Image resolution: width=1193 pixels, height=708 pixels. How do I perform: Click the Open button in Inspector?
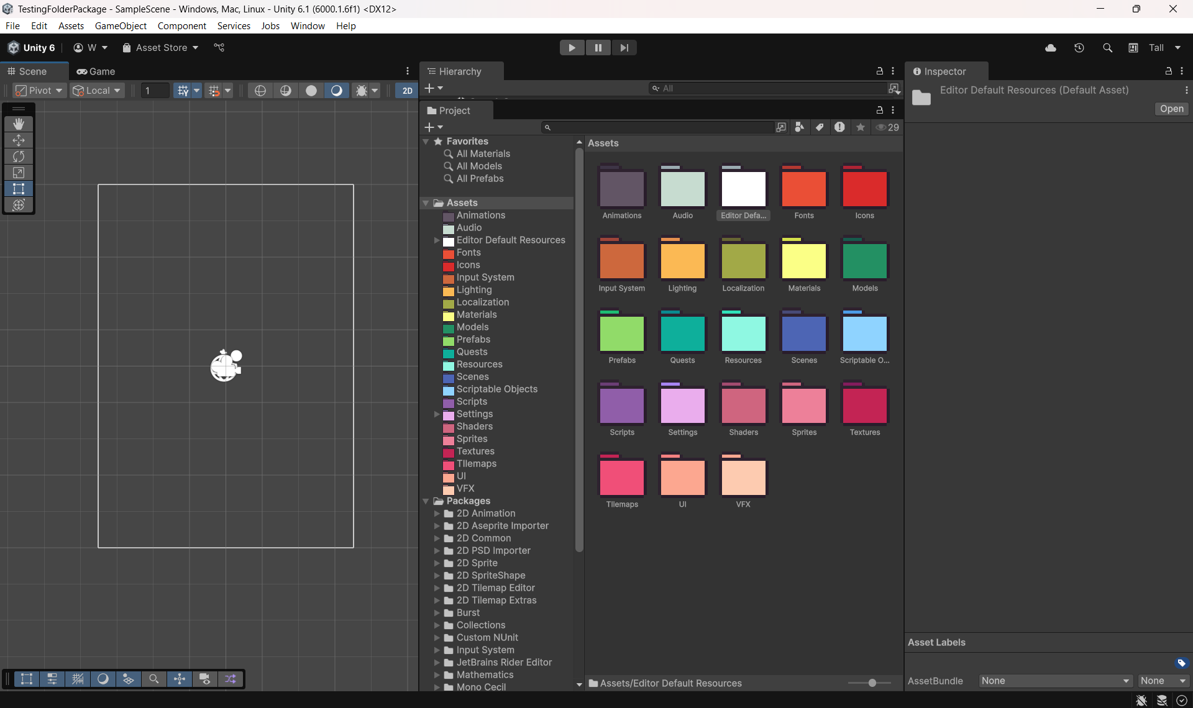[1171, 109]
